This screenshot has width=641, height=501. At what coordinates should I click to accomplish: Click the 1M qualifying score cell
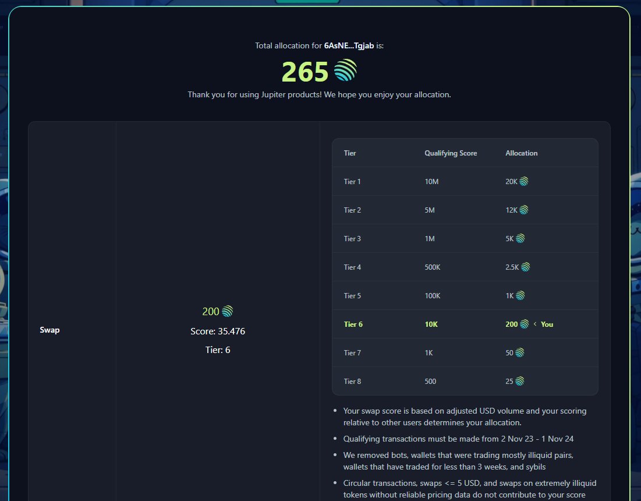[430, 239]
